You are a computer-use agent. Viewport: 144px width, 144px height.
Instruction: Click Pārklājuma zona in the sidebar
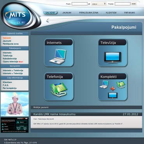click(11, 44)
